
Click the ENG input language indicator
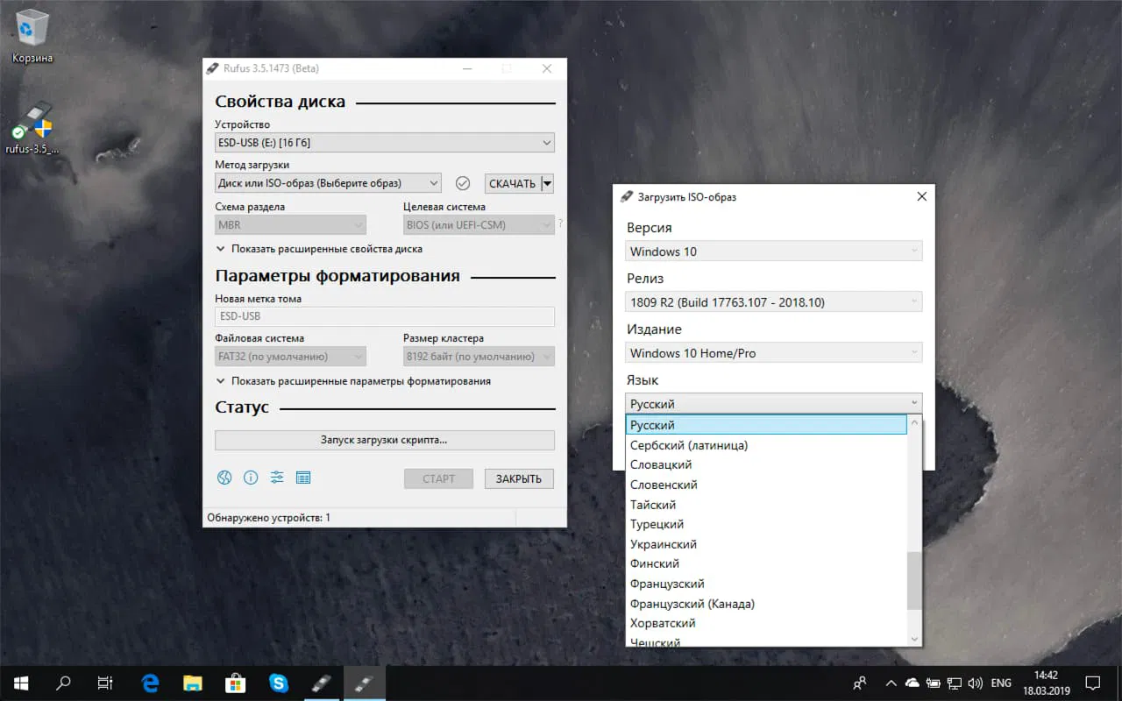pos(1001,683)
